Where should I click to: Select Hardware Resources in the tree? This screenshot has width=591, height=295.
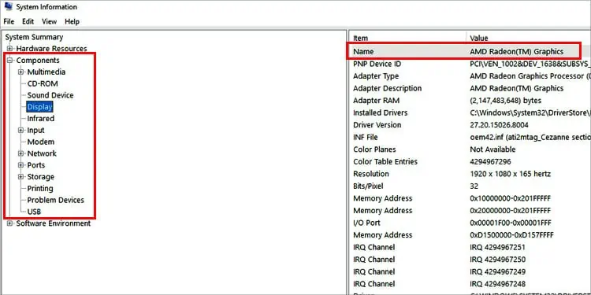(x=51, y=49)
